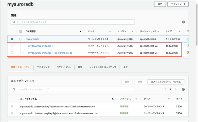Click search icon in database filter
Viewport: 198px width, 122px height.
tap(14, 22)
